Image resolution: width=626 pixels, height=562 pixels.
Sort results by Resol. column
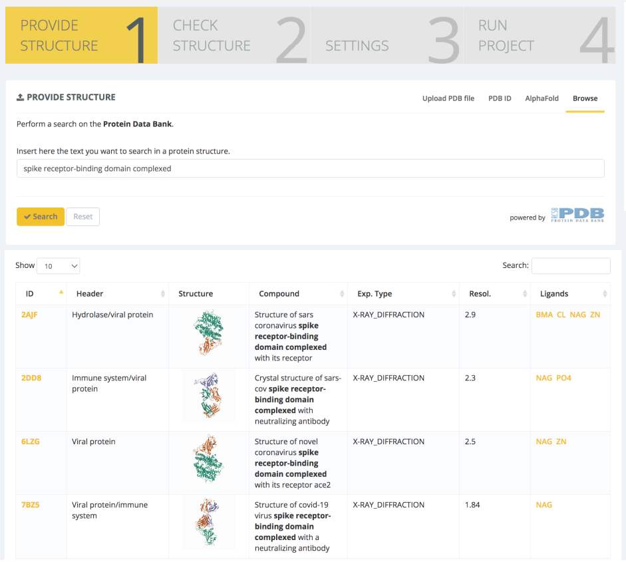[526, 294]
